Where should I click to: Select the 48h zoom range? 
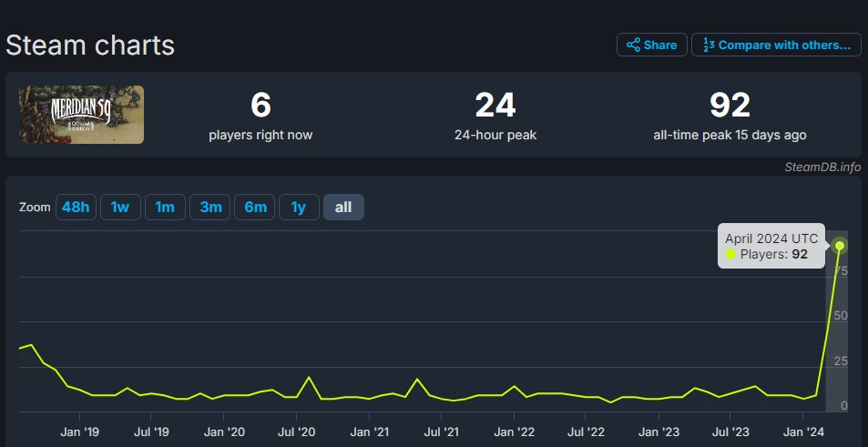(76, 208)
